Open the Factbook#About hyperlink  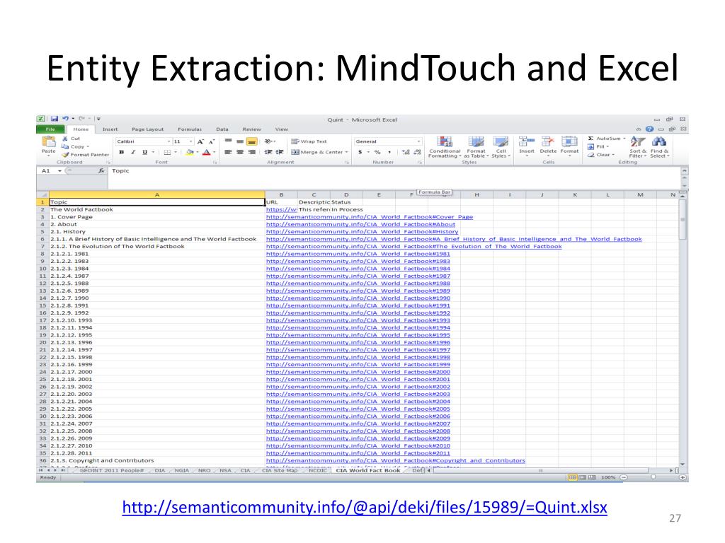[x=360, y=224]
